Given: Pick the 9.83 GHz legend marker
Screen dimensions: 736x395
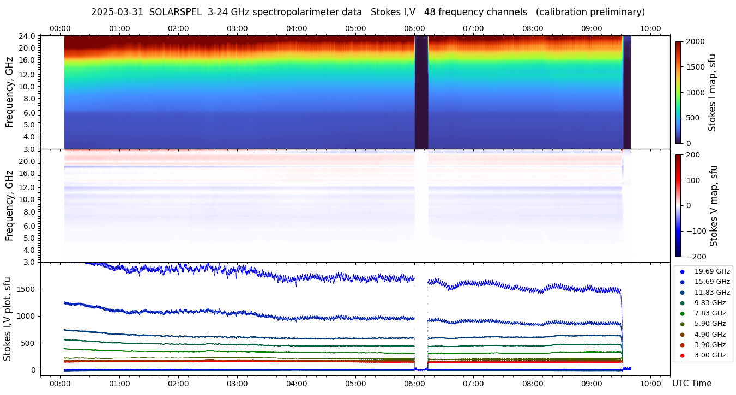Looking at the screenshot, I should (682, 303).
